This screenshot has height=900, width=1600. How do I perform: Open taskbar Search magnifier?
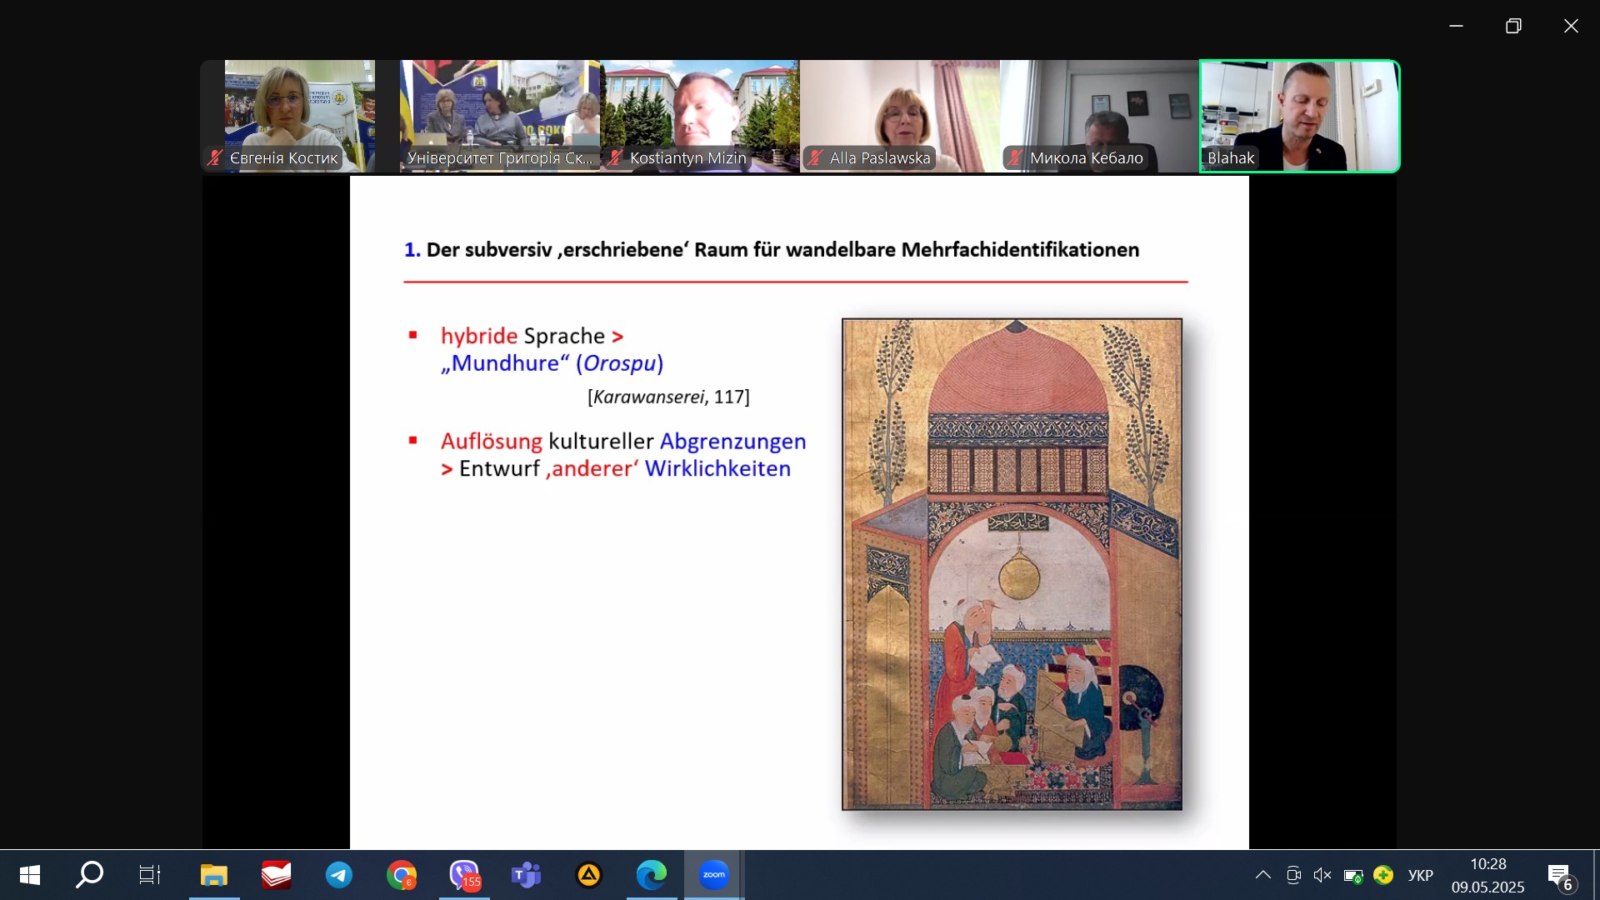click(x=89, y=875)
